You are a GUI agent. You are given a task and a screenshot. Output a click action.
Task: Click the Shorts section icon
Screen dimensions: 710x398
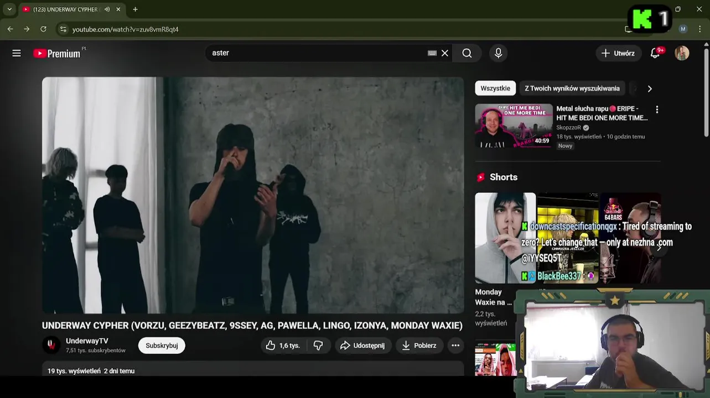click(x=480, y=177)
